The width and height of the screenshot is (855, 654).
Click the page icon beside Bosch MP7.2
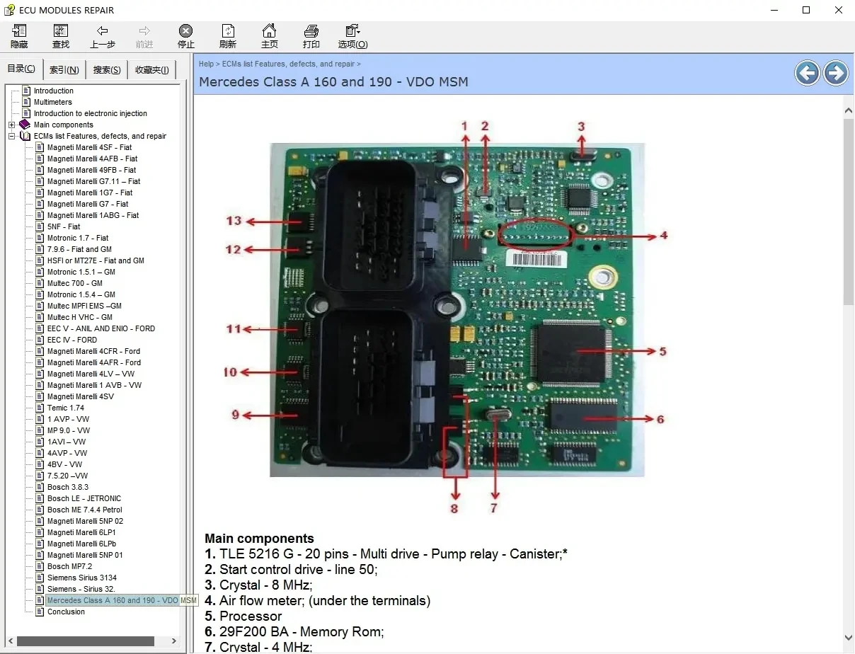click(x=40, y=566)
